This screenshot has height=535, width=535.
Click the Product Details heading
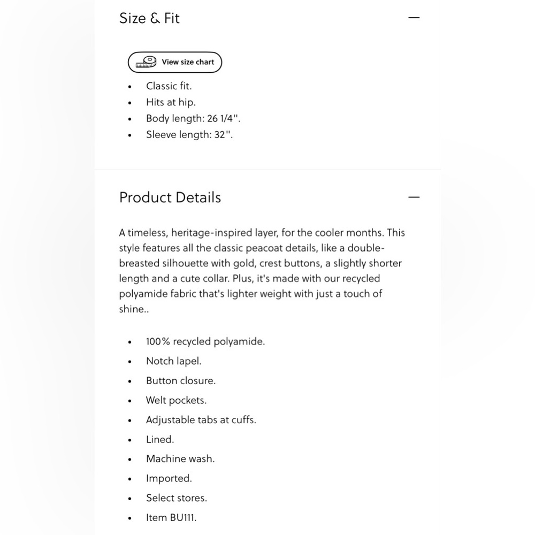(170, 197)
